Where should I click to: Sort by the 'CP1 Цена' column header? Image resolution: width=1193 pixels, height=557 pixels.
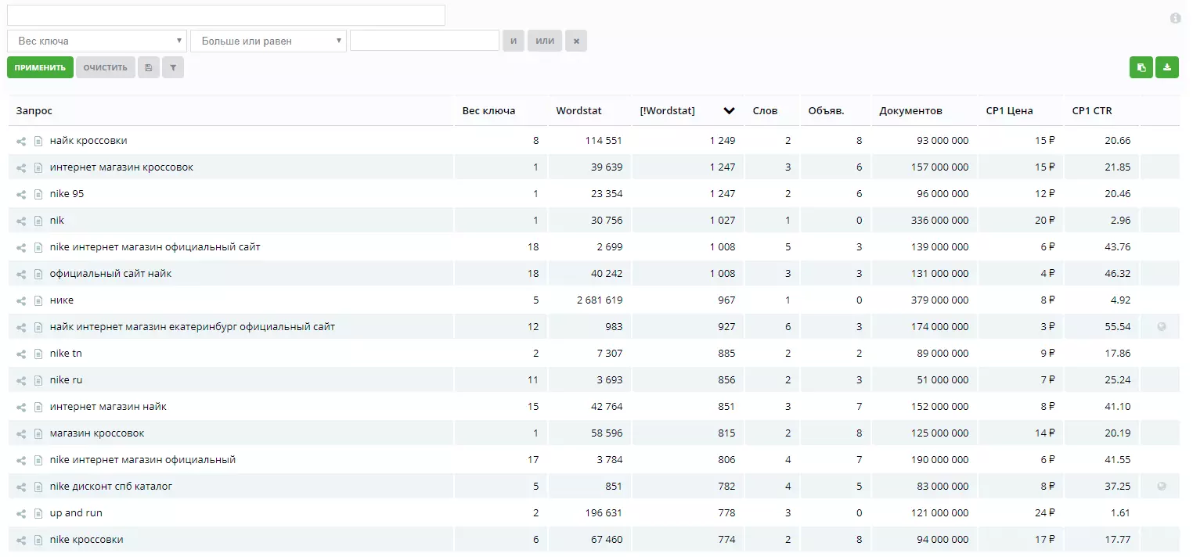[x=1009, y=111]
